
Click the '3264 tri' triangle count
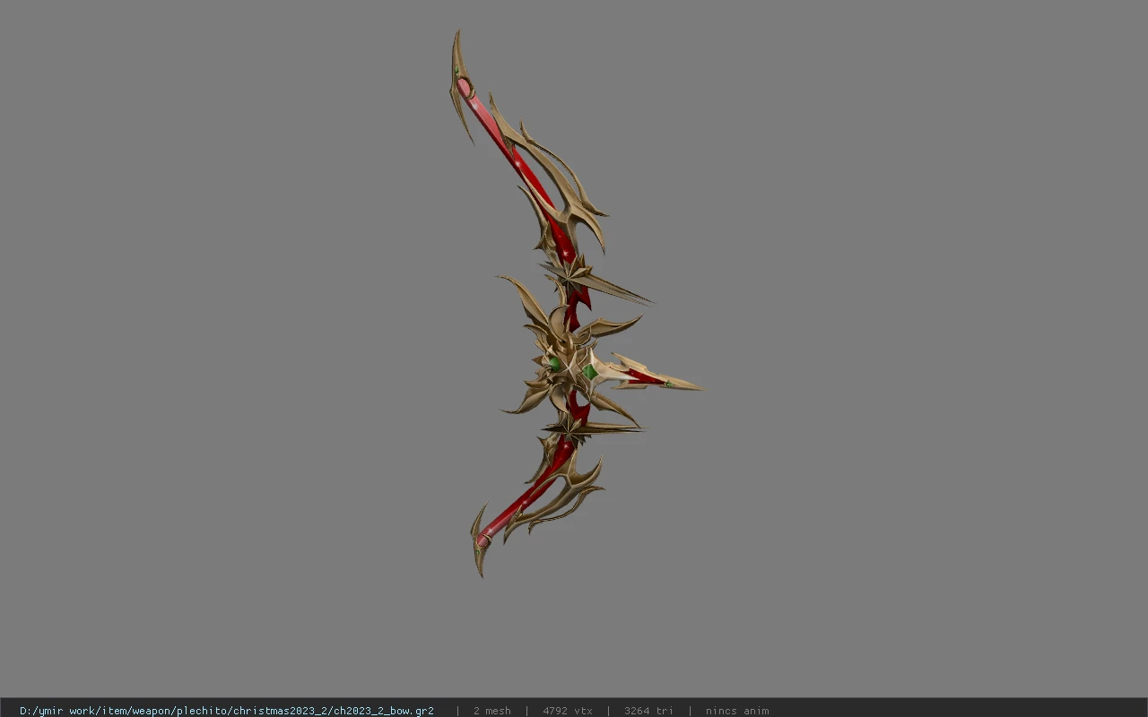pos(648,711)
